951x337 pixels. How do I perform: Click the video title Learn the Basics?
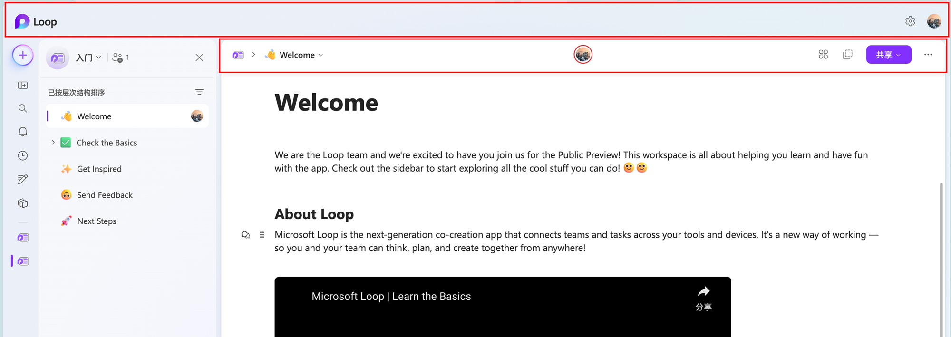click(x=391, y=296)
